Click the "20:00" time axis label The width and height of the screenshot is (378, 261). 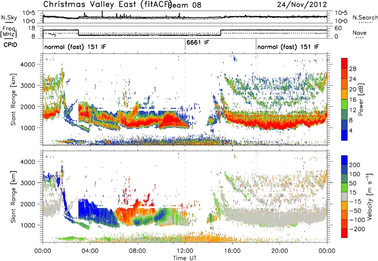[280, 251]
